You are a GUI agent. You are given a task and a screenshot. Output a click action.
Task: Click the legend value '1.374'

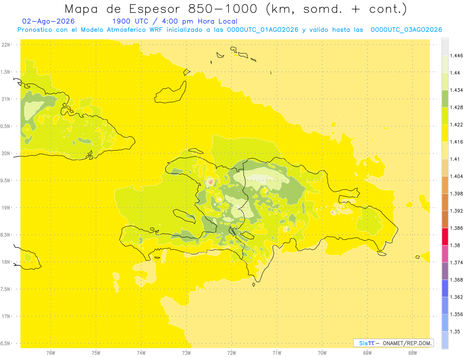tap(456, 263)
